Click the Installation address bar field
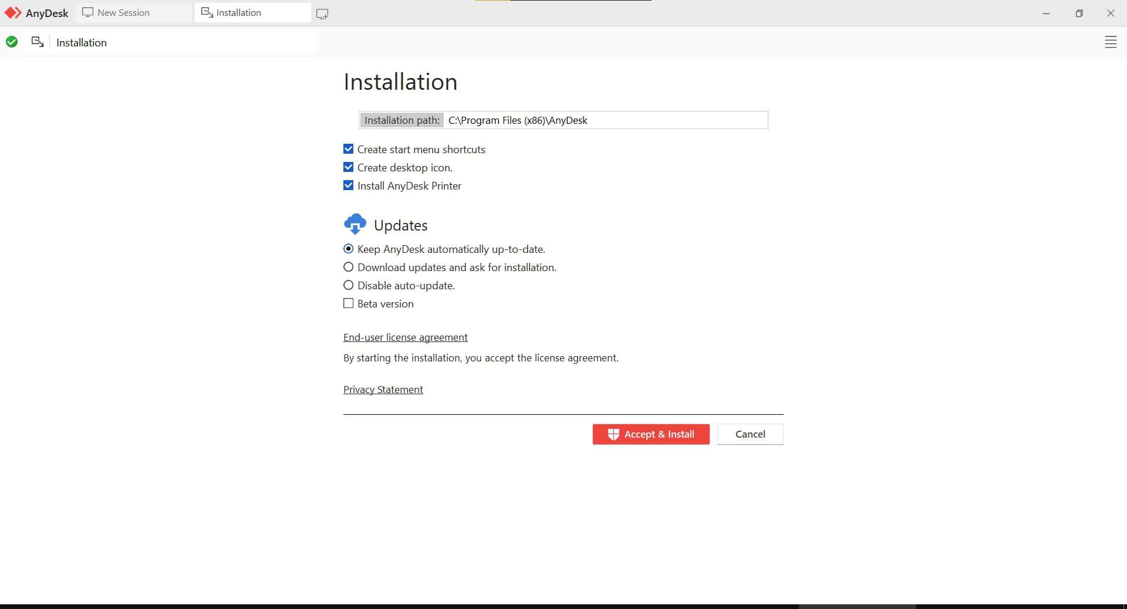Image resolution: width=1127 pixels, height=609 pixels. click(183, 42)
